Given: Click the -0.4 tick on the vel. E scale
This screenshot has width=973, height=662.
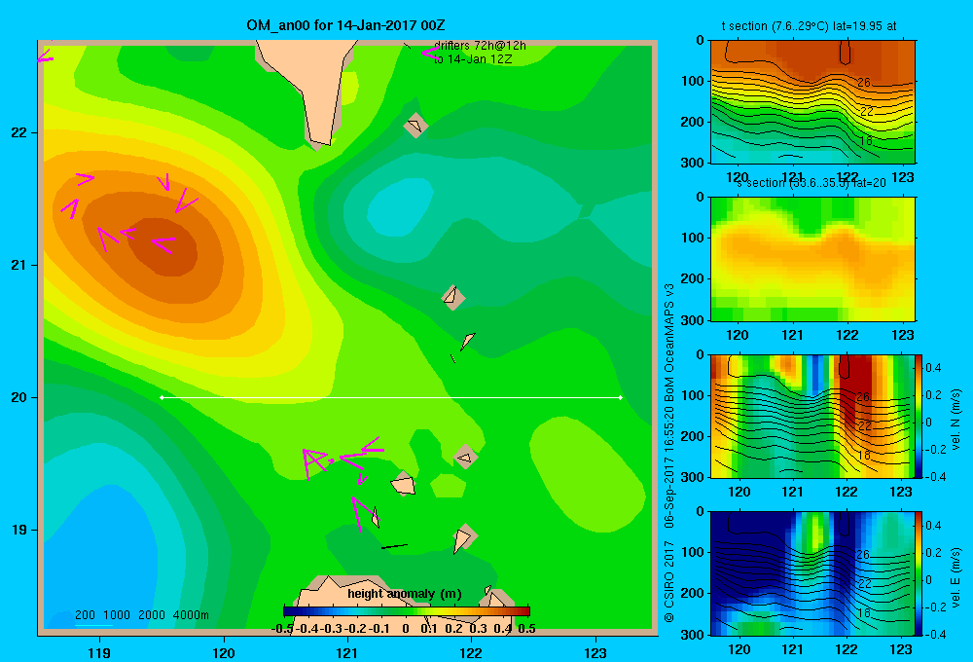Looking at the screenshot, I should point(935,634).
